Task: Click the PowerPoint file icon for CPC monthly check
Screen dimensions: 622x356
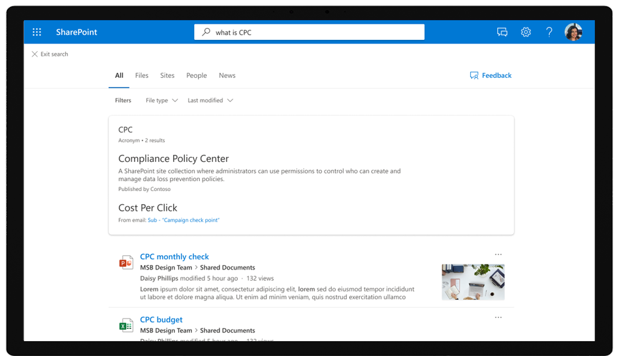Action: (126, 263)
